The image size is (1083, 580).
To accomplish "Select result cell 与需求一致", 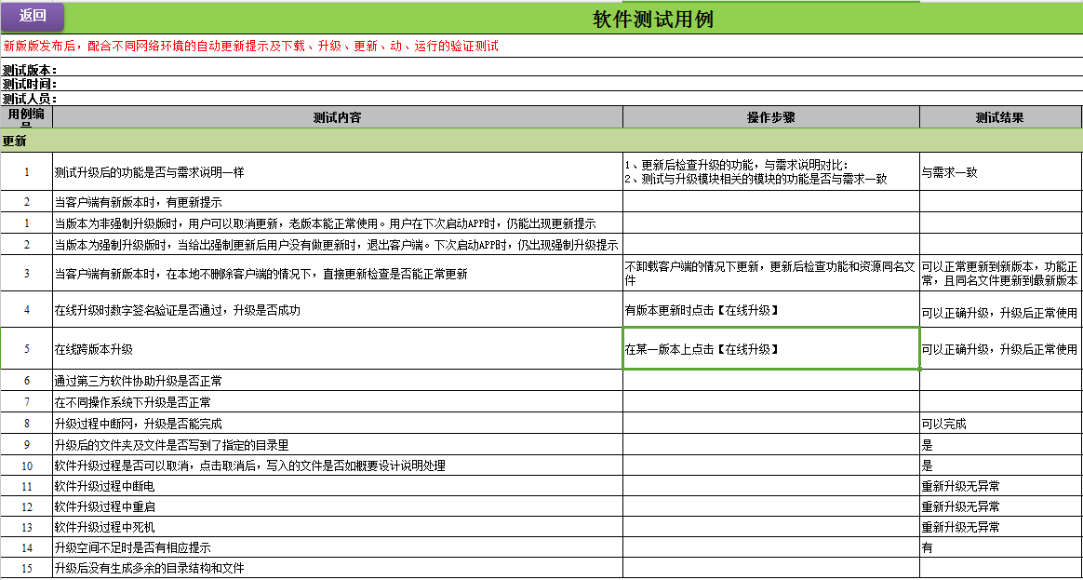I will (x=999, y=172).
